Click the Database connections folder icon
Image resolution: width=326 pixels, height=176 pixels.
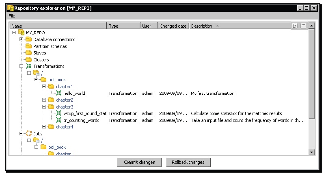point(28,39)
